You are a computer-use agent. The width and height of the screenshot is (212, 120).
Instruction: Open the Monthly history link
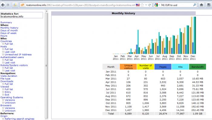pos(9,28)
